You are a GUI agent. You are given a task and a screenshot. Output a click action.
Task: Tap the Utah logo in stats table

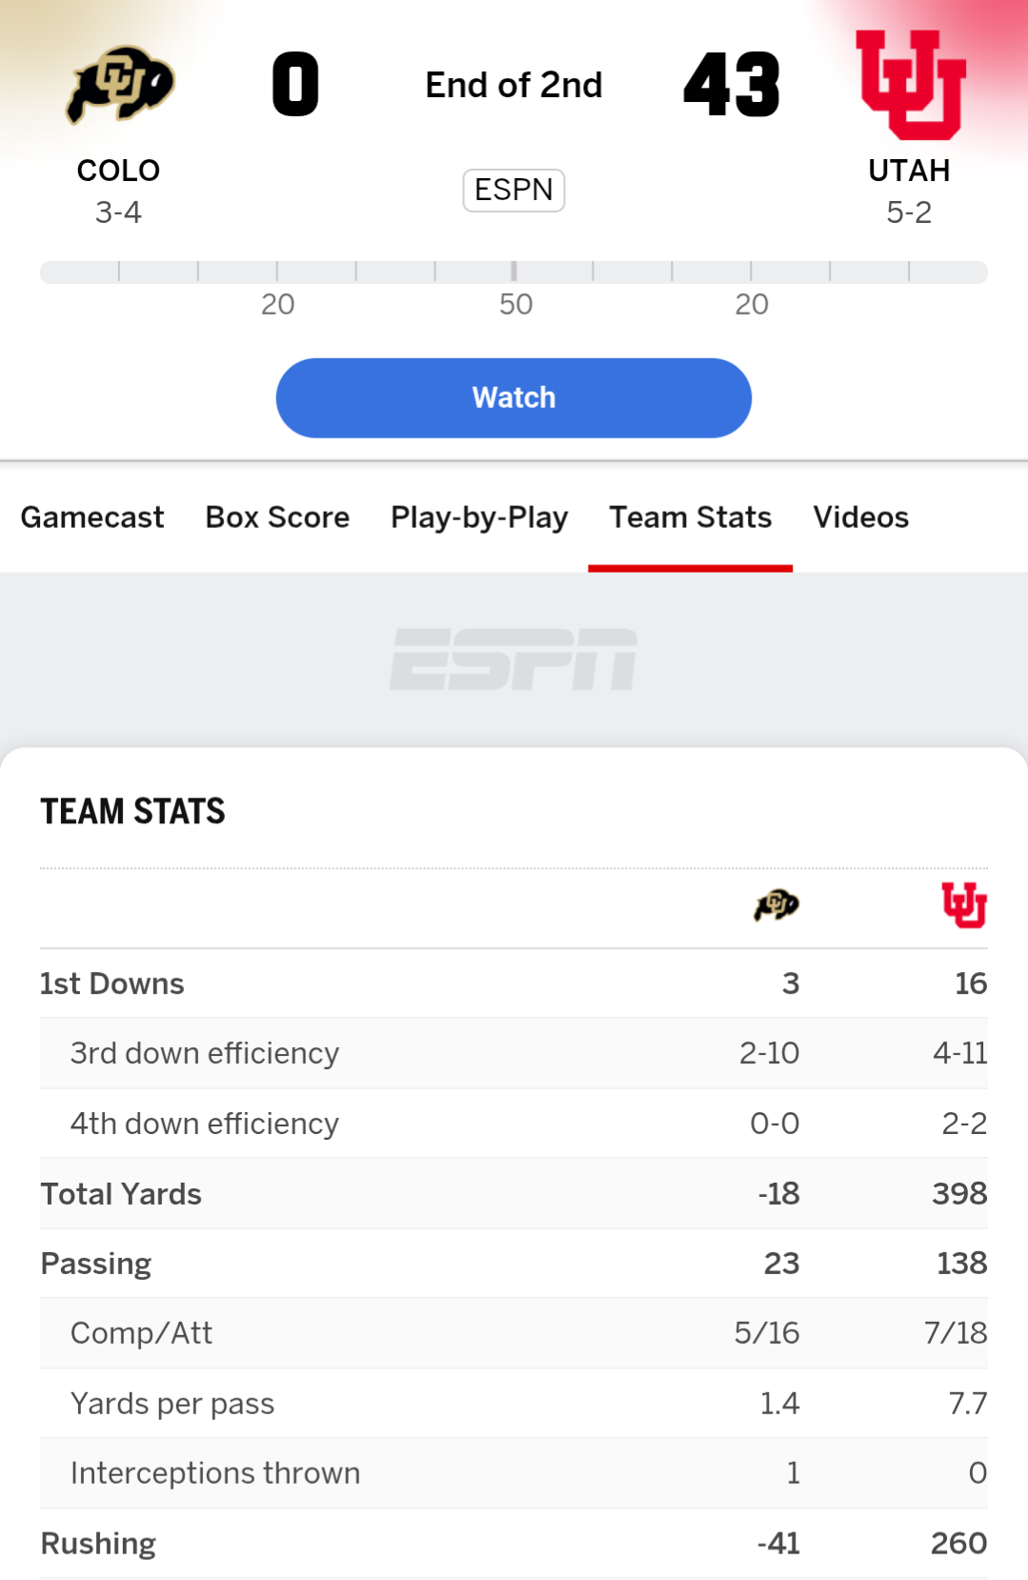[963, 904]
